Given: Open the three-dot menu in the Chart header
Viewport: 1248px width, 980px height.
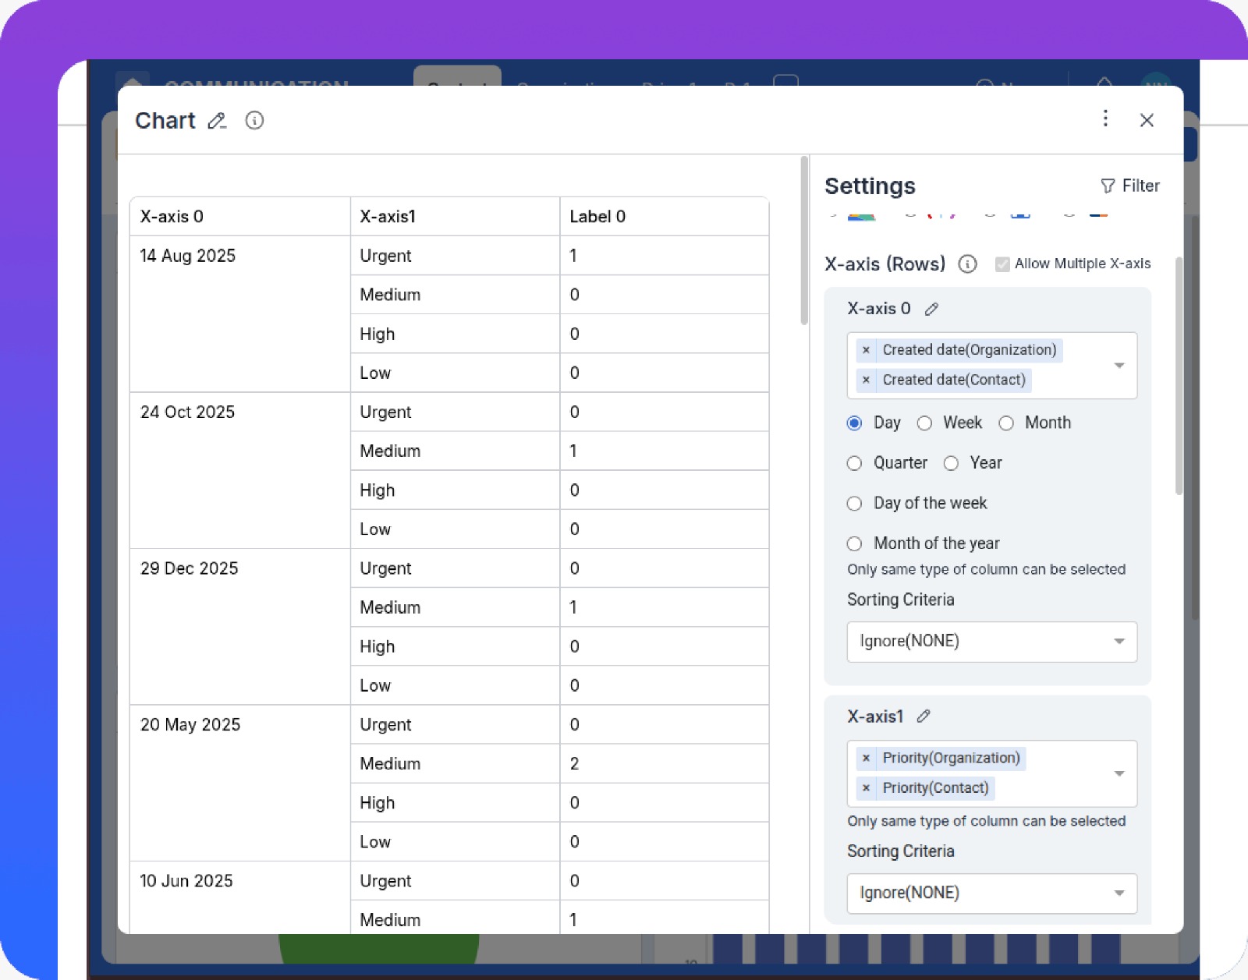Looking at the screenshot, I should pos(1105,119).
